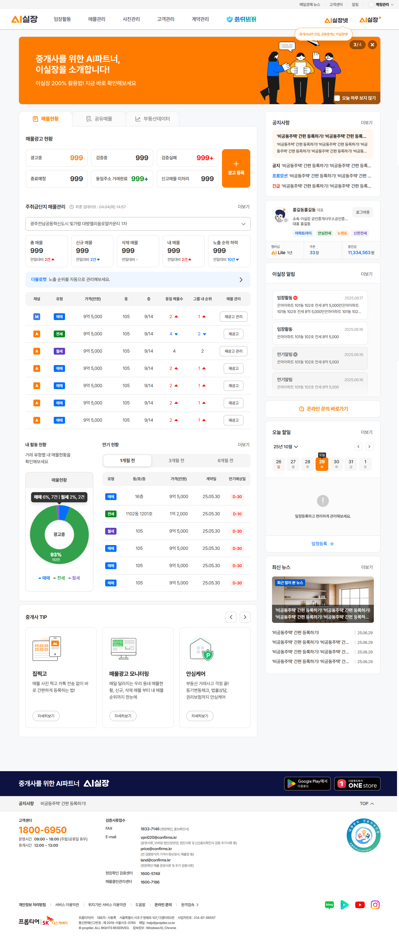Click the 로그아웃 button
Screen dimensions: 399x937
[x=362, y=212]
